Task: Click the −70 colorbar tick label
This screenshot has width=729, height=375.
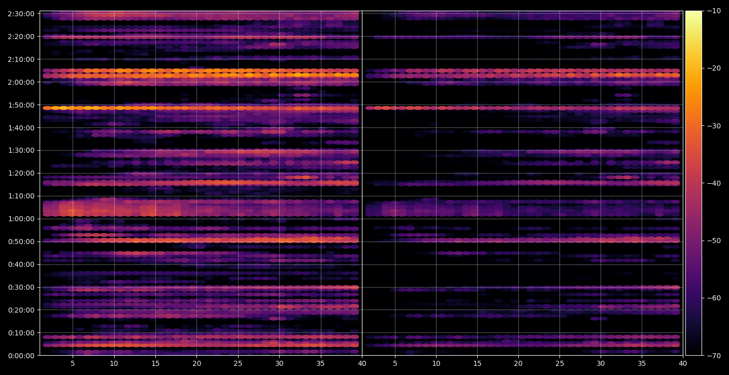Action: click(x=714, y=356)
